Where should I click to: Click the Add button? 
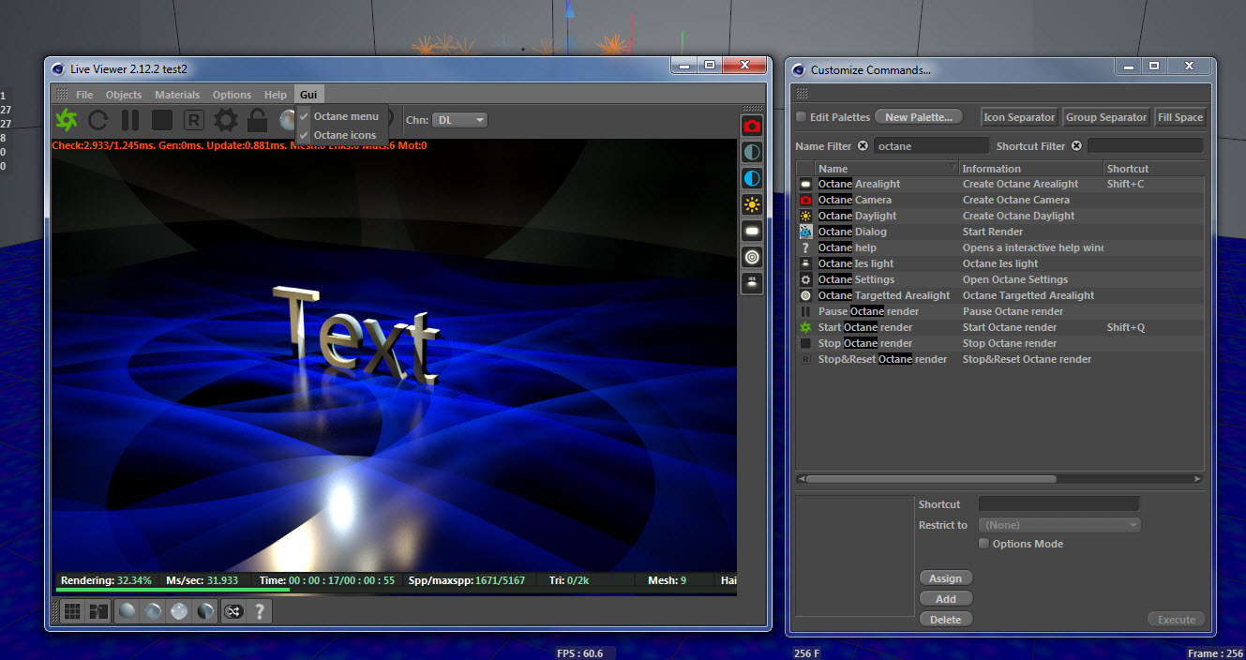click(x=946, y=599)
